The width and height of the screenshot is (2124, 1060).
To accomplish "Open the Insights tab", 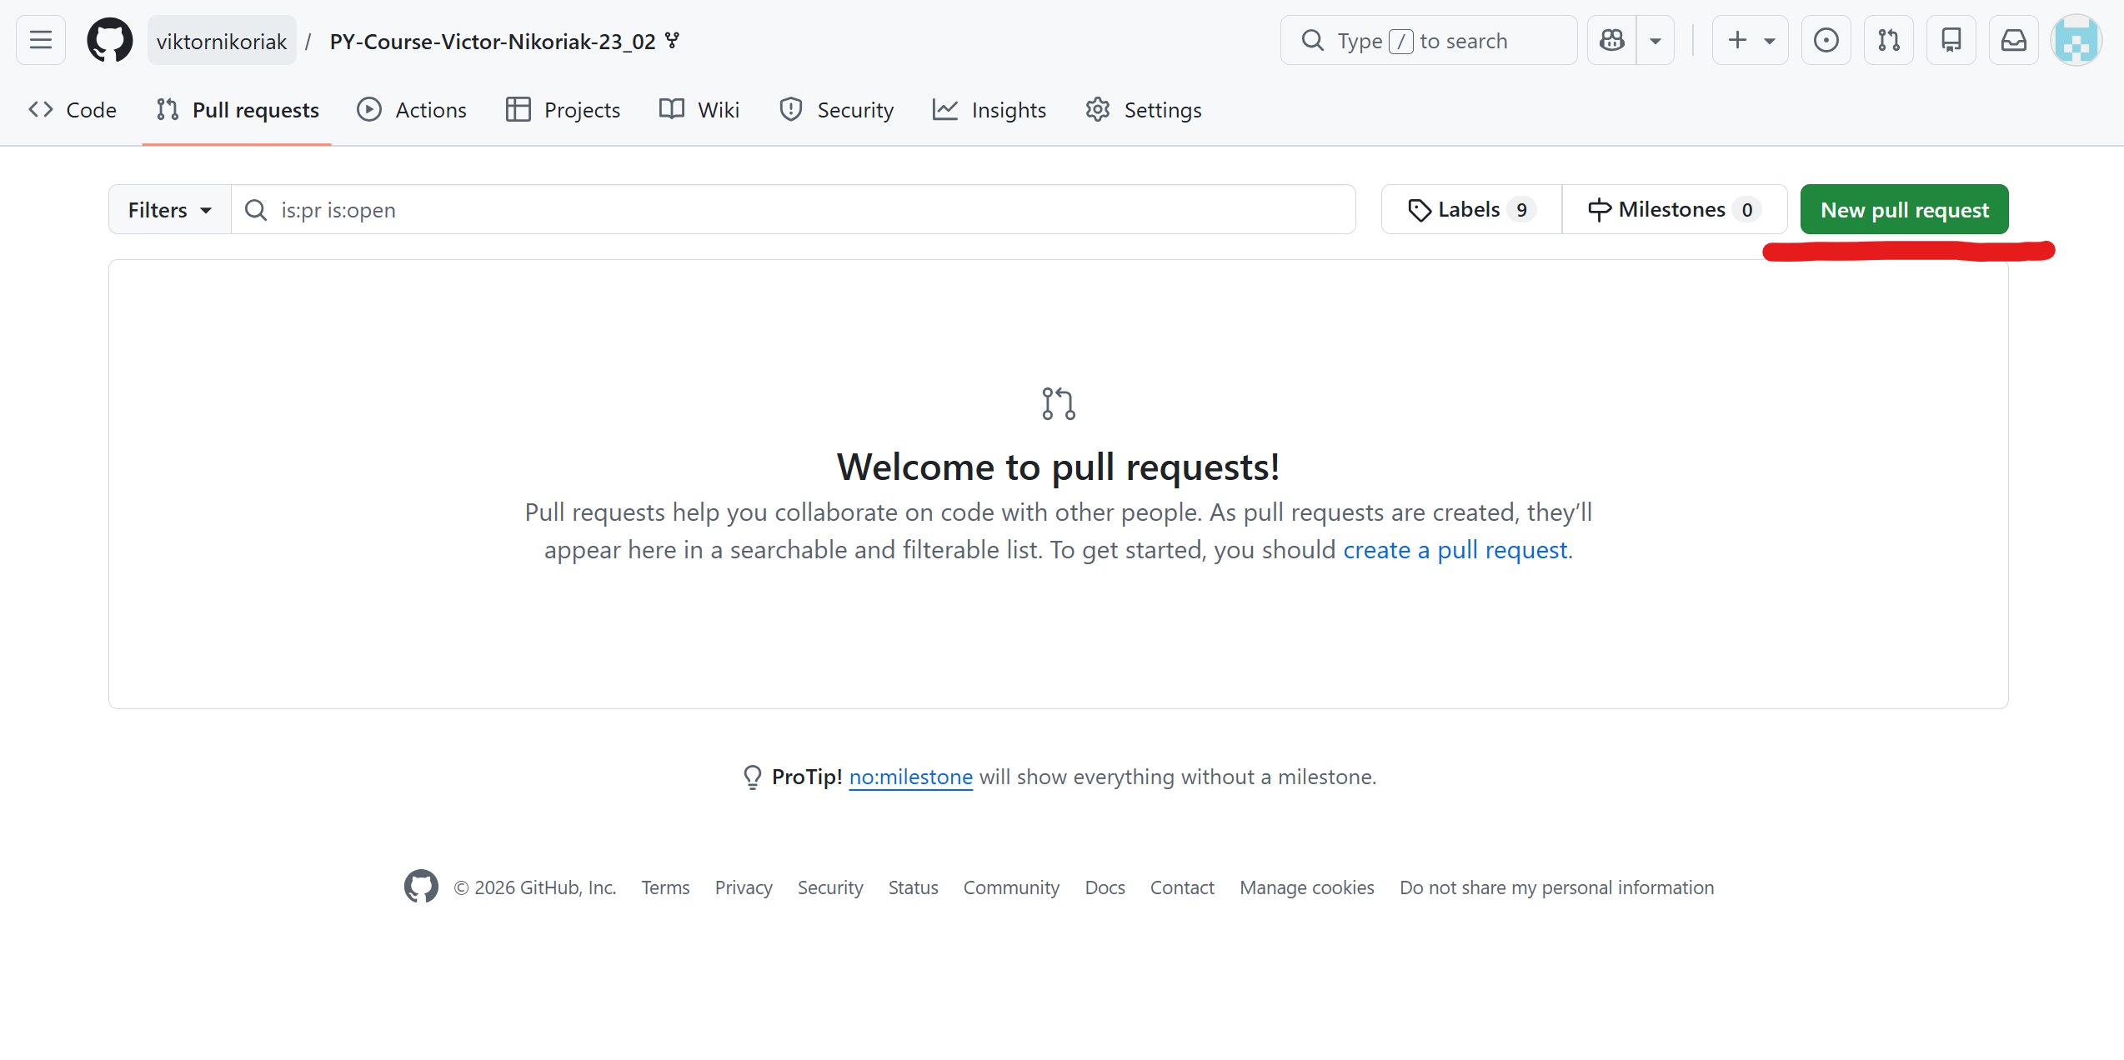I will click(989, 110).
